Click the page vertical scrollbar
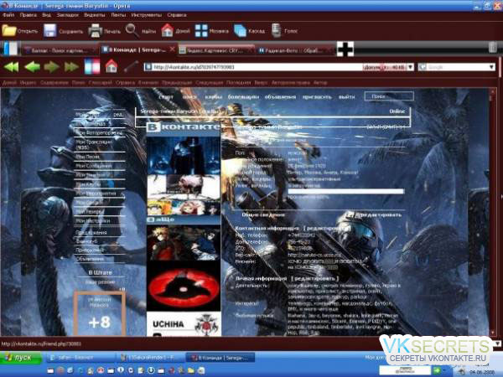 [x=493, y=212]
